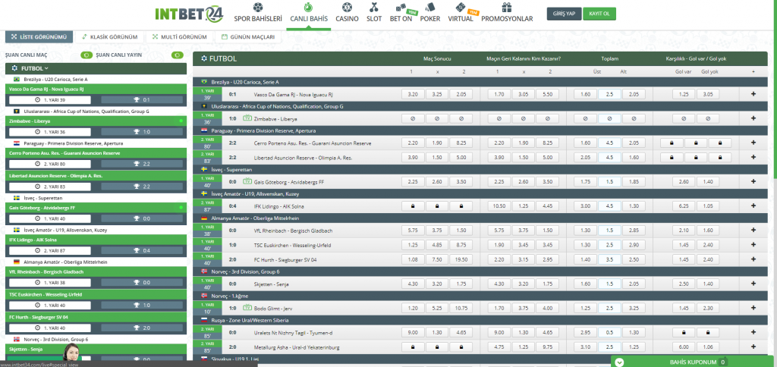
Task: Bet 1.90 draw Cerro Porteno - Guarani
Action: pos(437,143)
